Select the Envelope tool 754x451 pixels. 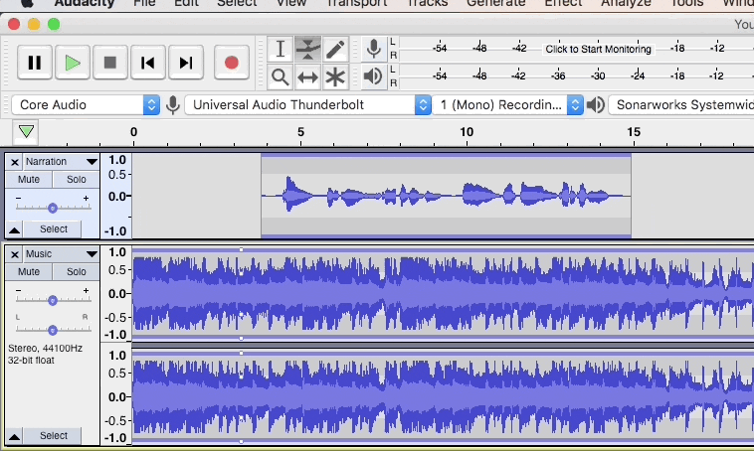(308, 49)
